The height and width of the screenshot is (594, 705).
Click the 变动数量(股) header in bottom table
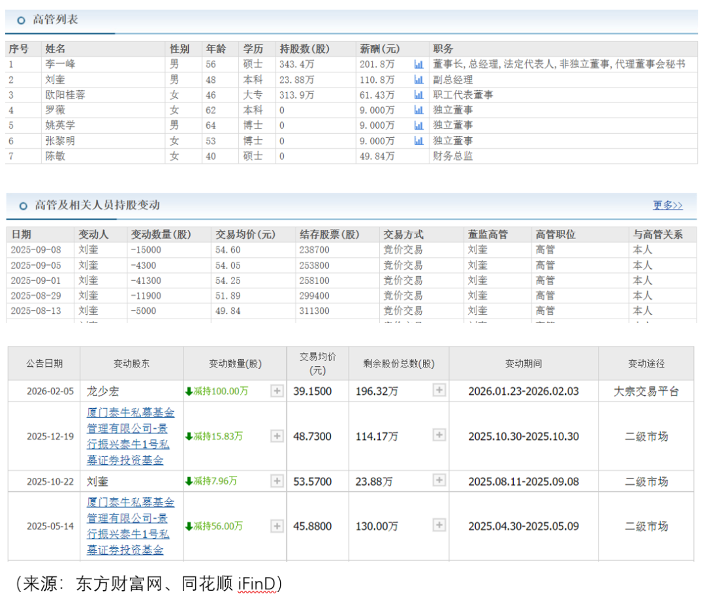(234, 364)
